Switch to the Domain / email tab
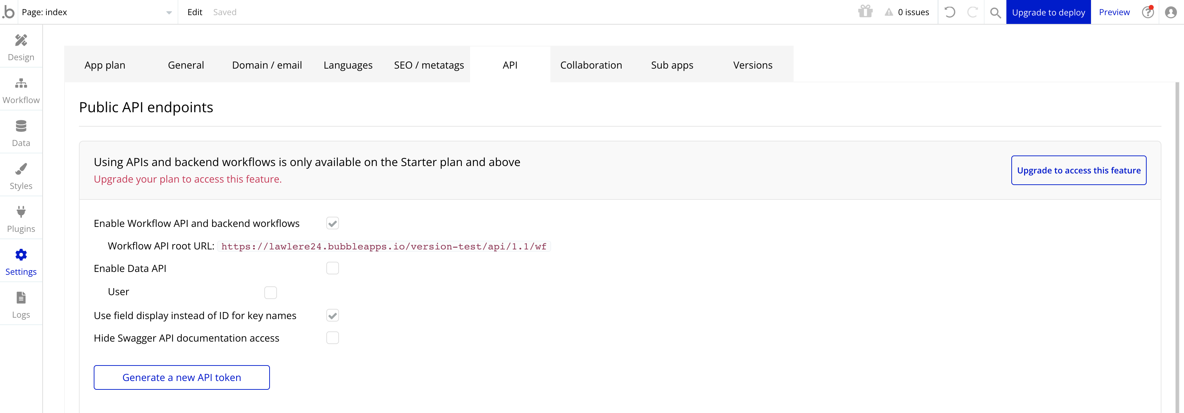Image resolution: width=1184 pixels, height=413 pixels. point(267,65)
